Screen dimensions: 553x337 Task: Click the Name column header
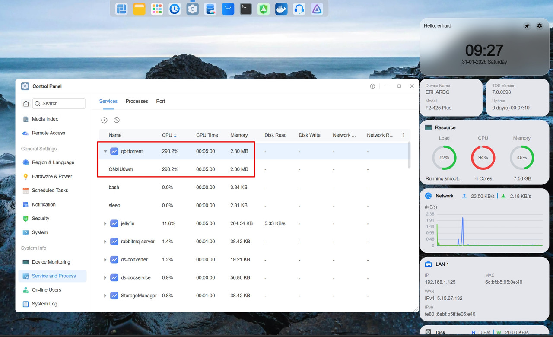click(115, 135)
